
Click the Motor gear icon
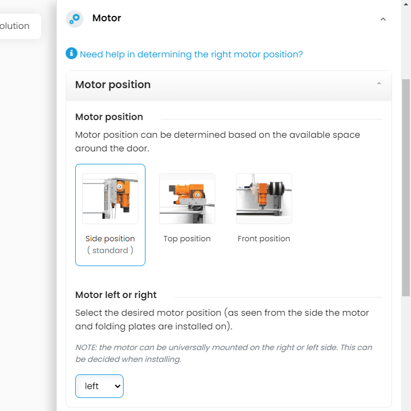(x=75, y=19)
